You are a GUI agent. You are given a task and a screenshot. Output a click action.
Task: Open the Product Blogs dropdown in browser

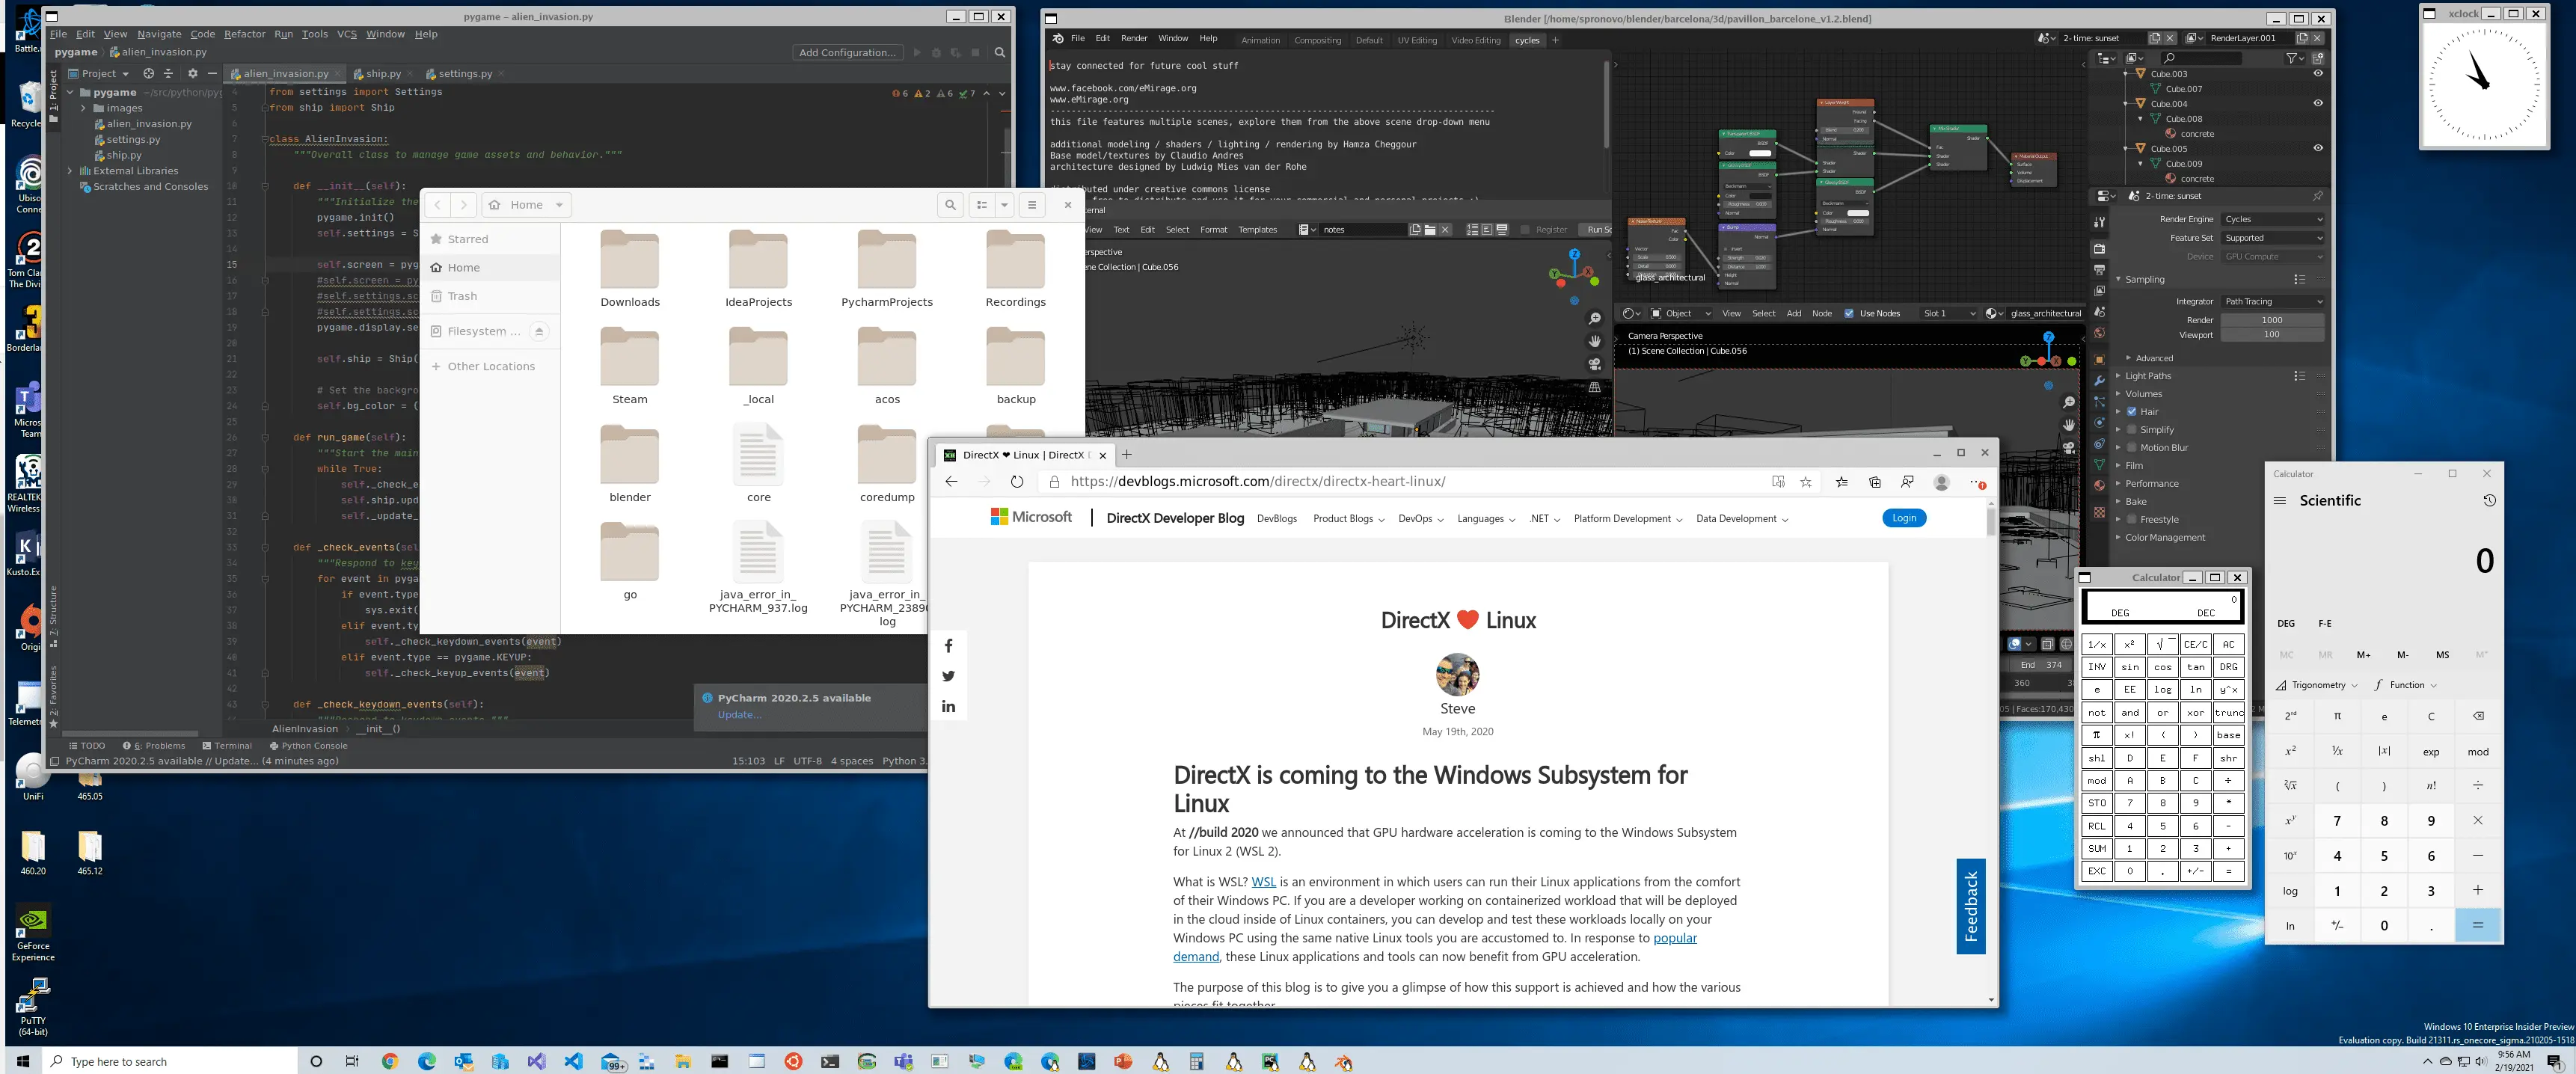pos(1346,518)
